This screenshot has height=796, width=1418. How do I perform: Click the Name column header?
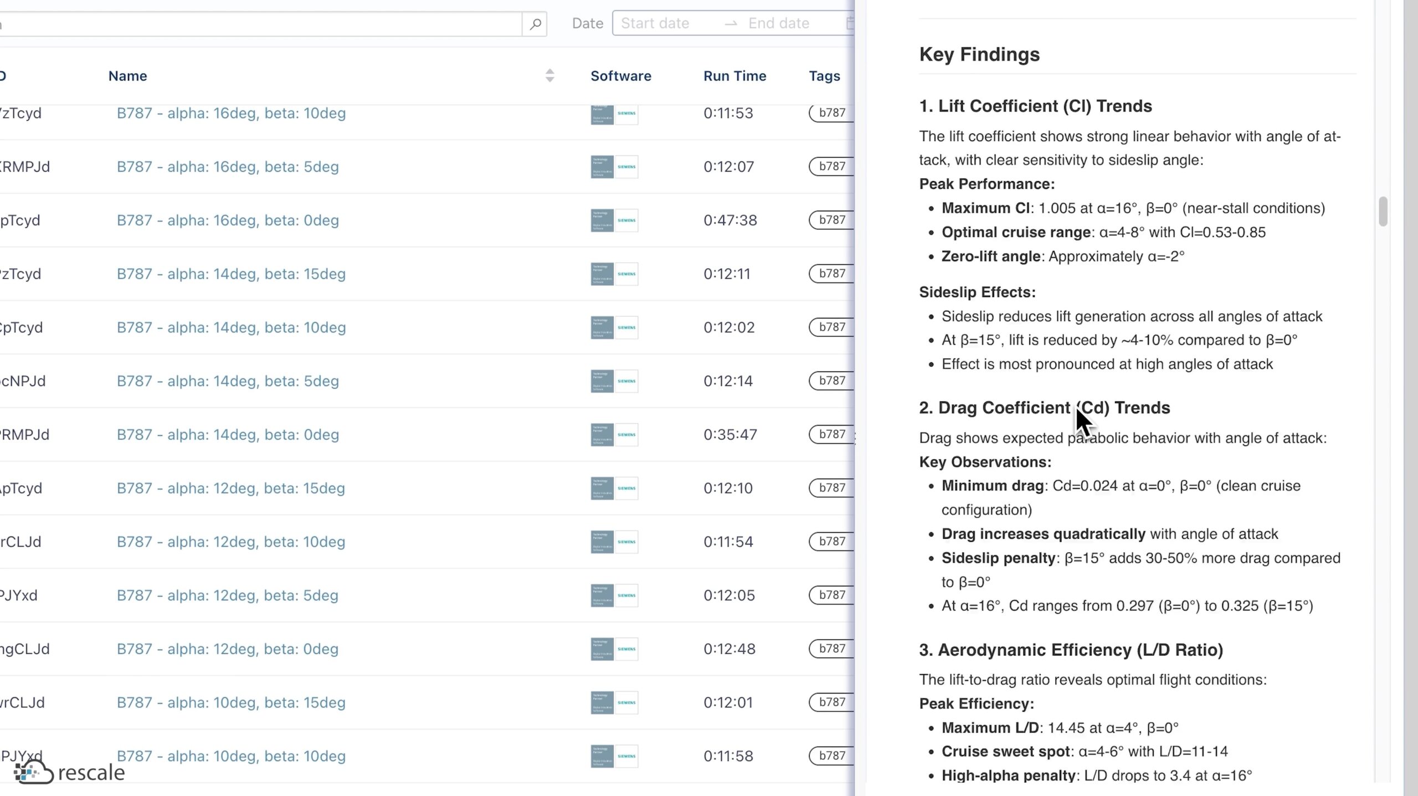point(127,76)
